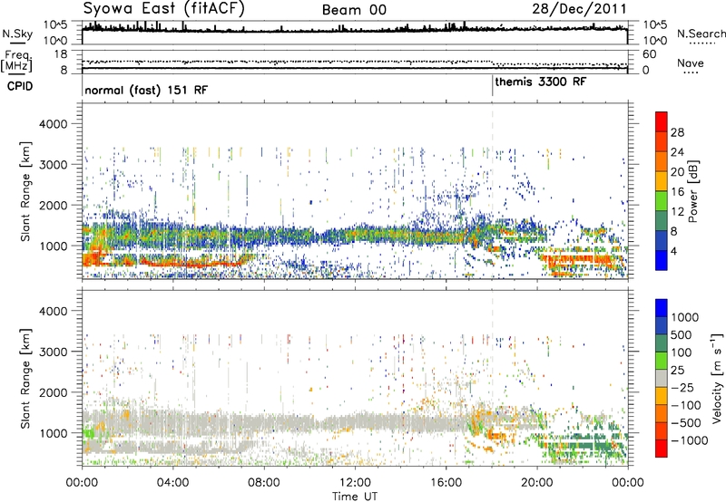Click 'normal (fast) 151 RF' text
Viewport: 726px width, 502px height.
146,90
